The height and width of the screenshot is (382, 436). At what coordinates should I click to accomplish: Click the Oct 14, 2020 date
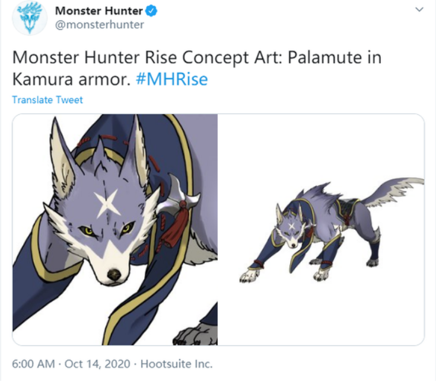coord(97,364)
